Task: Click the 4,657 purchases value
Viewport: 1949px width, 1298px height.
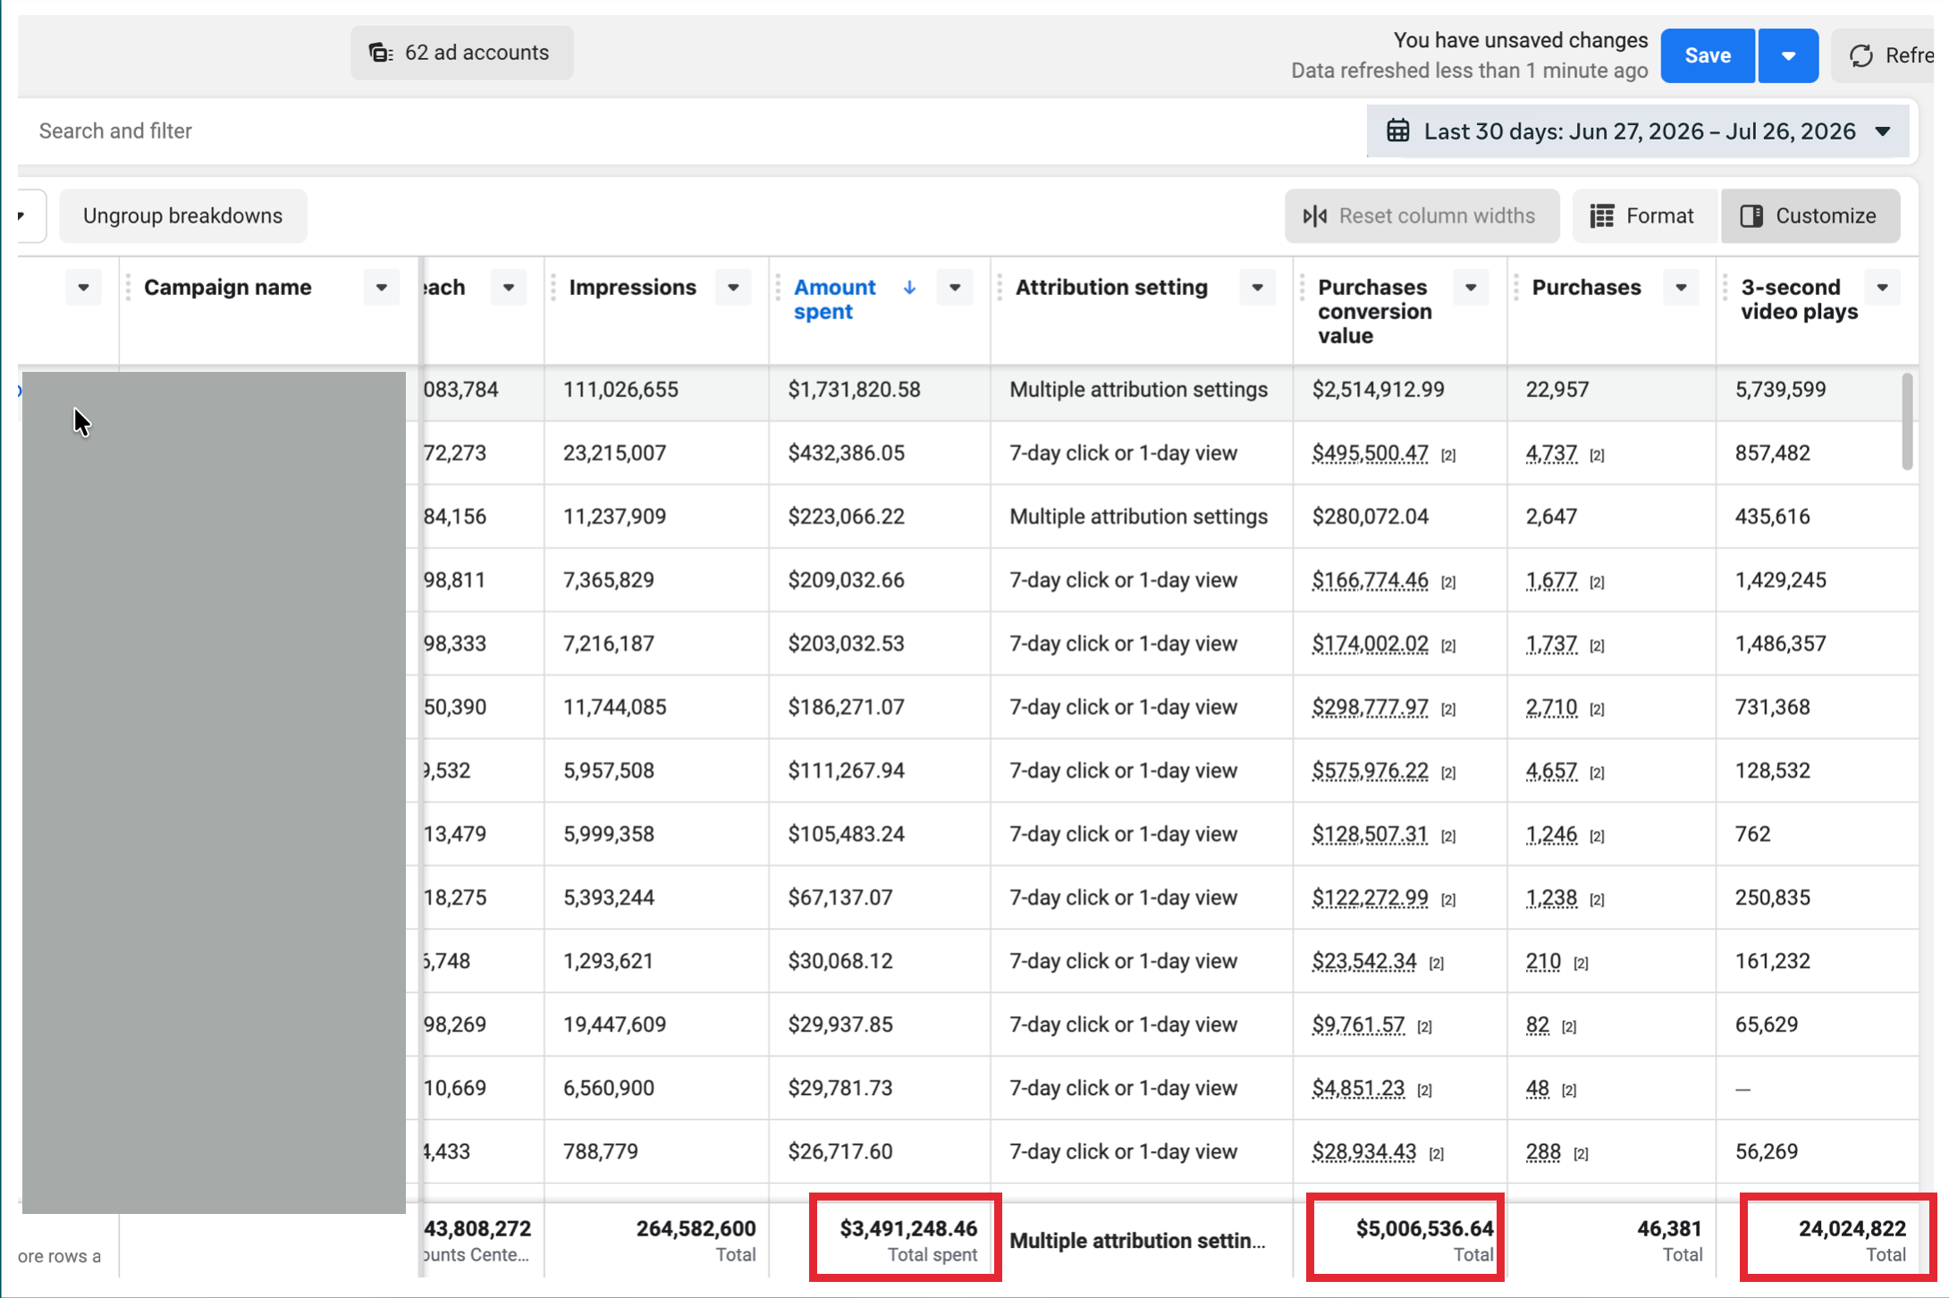Action: coord(1551,771)
